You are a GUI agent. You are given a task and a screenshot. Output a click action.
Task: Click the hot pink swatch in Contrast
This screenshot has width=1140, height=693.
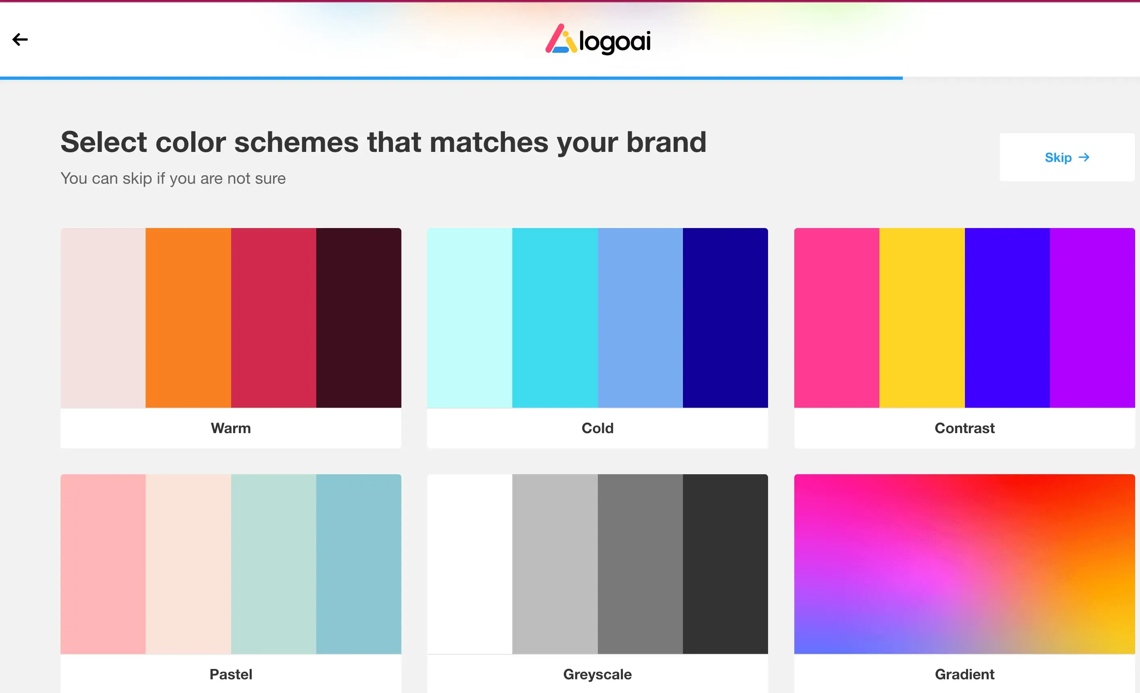837,318
